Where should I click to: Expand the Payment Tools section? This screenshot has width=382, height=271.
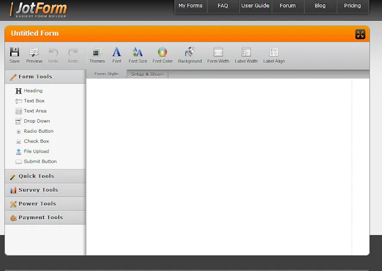pos(40,217)
